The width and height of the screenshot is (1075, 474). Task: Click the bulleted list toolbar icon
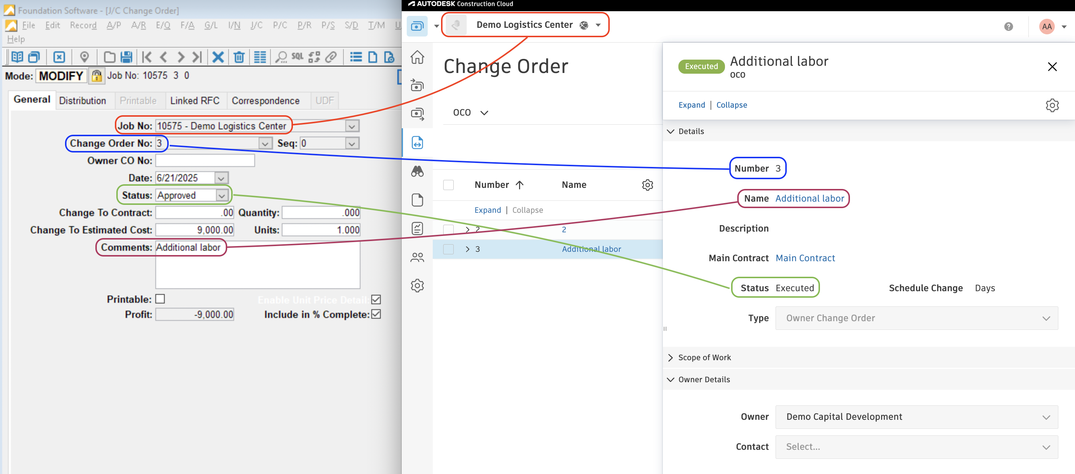coord(356,57)
